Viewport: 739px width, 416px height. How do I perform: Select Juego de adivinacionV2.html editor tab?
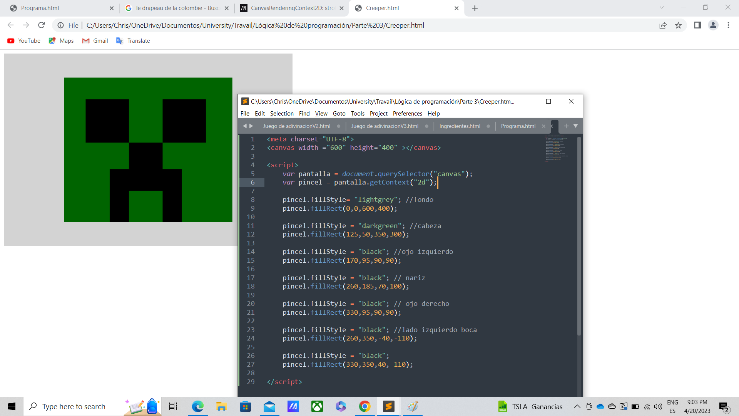pyautogui.click(x=297, y=126)
